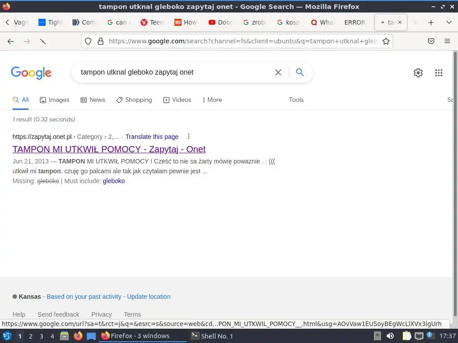Switch to the Com browser tab
The height and width of the screenshot is (343, 458).
84,22
